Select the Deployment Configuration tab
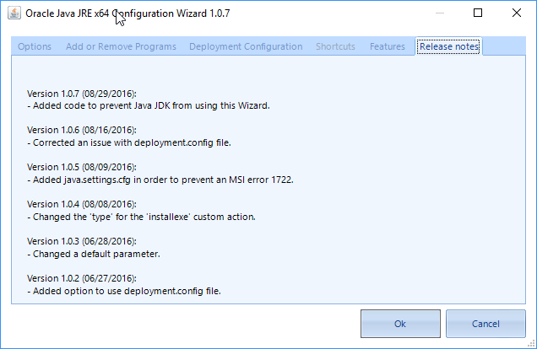537x349 pixels. [x=246, y=46]
